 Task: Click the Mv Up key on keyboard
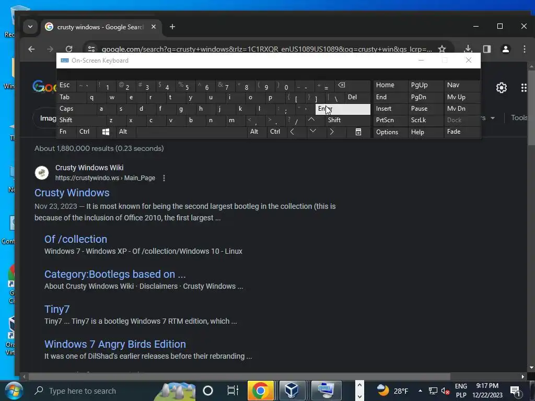coord(462,97)
